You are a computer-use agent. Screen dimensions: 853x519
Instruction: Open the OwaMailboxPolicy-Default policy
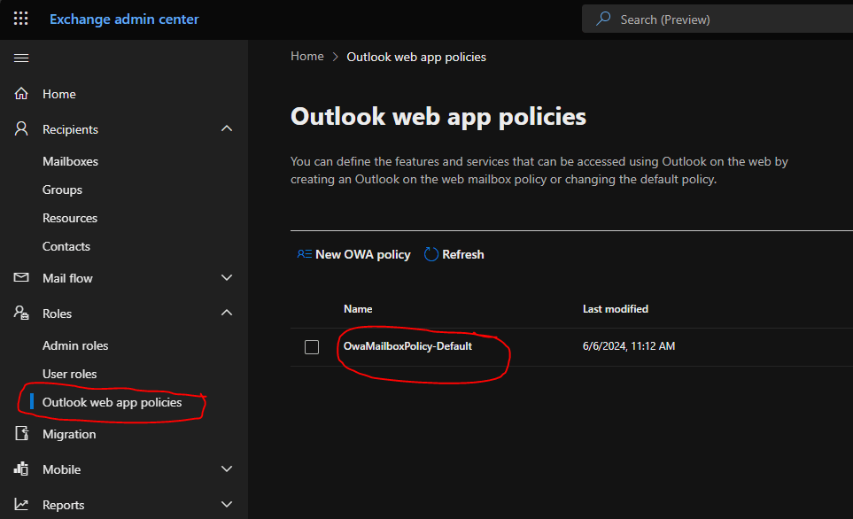tap(407, 346)
